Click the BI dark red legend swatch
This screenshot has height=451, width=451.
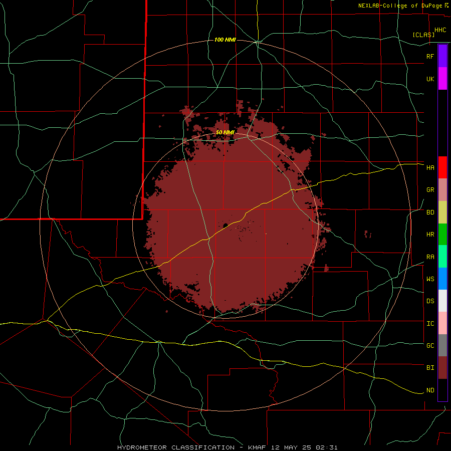coord(442,368)
